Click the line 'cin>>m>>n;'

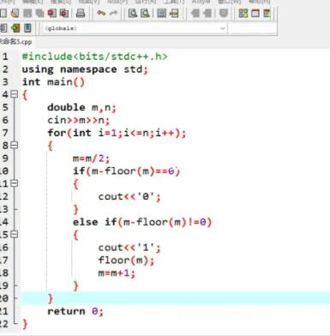[79, 120]
